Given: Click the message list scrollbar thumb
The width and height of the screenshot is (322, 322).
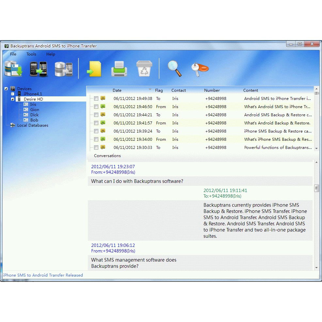Looking at the screenshot, I should tap(316, 93).
